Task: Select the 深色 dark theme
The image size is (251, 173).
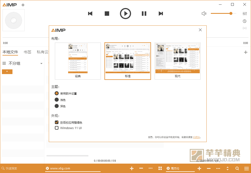Action: pyautogui.click(x=60, y=106)
